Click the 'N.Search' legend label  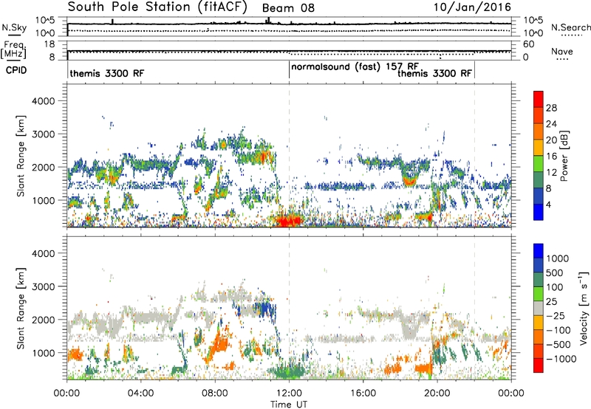coord(570,27)
